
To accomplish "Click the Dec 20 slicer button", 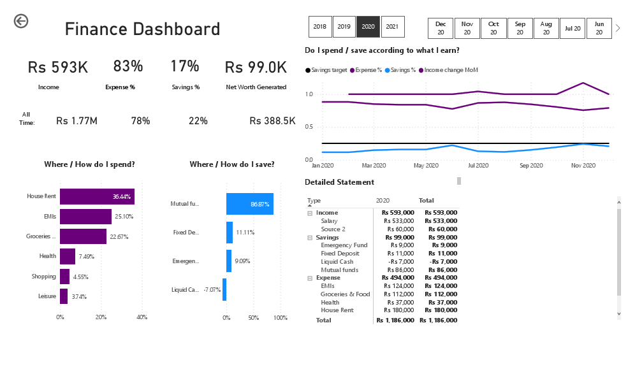I will pos(440,28).
